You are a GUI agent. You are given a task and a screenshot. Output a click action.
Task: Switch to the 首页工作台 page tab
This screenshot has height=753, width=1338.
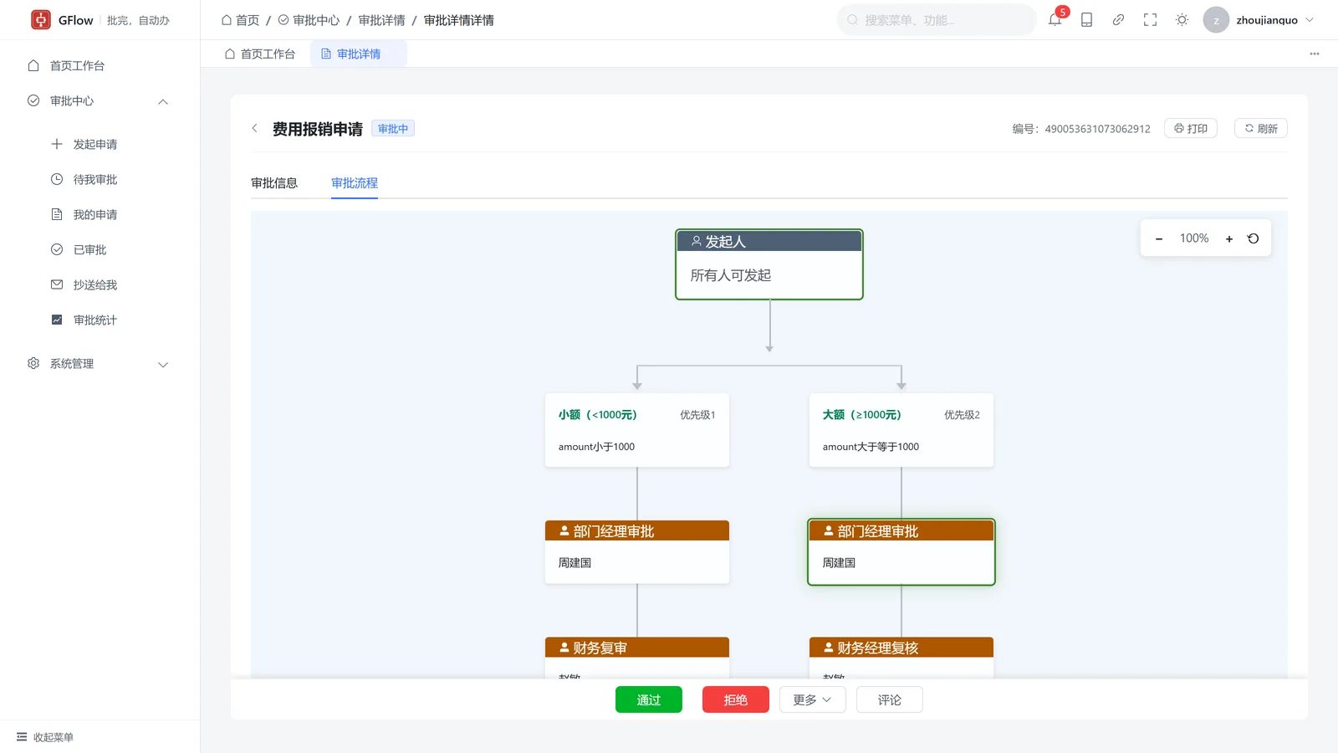tap(260, 54)
